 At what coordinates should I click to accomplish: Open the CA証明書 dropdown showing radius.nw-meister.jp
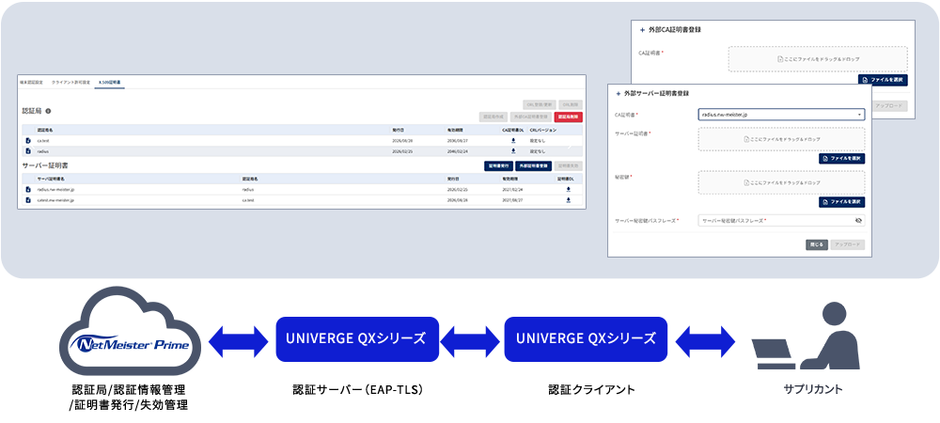[781, 115]
